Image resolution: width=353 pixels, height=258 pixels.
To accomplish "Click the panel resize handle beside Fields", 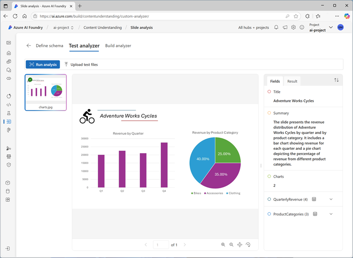I will point(261,166).
